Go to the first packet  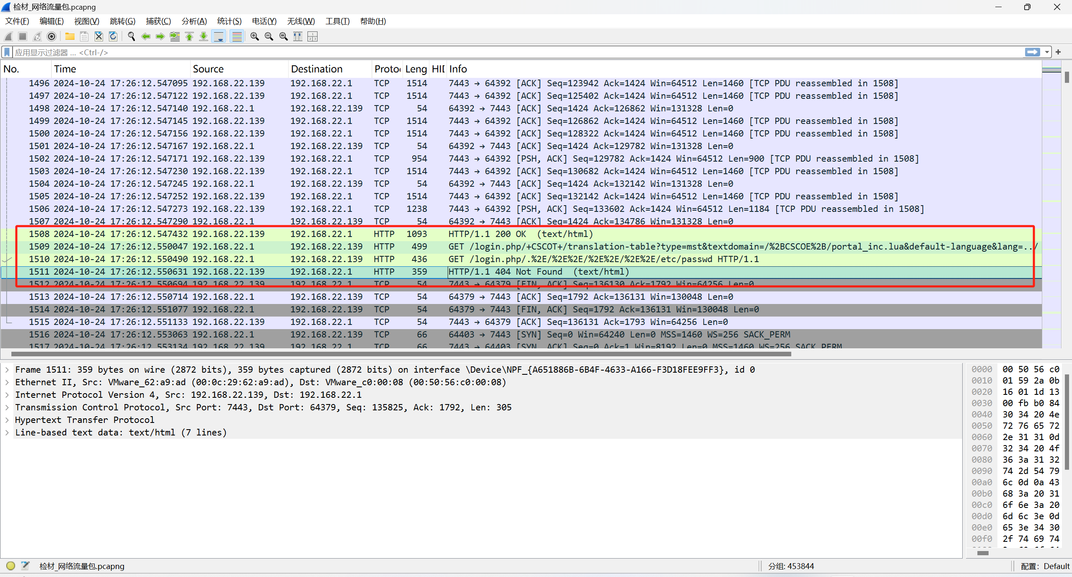click(189, 37)
